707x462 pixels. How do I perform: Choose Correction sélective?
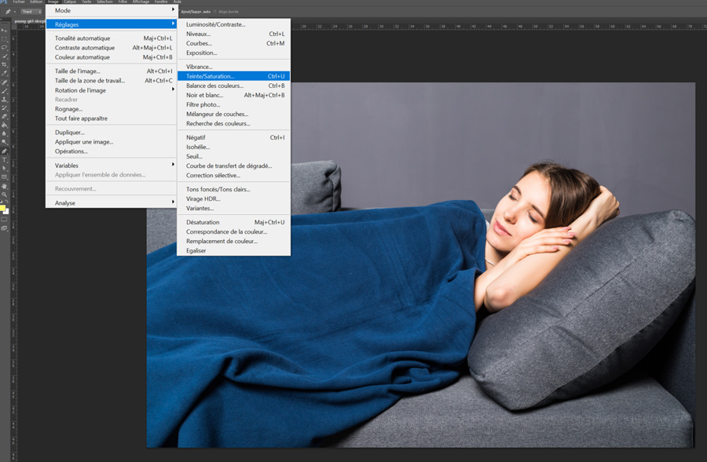click(233, 175)
